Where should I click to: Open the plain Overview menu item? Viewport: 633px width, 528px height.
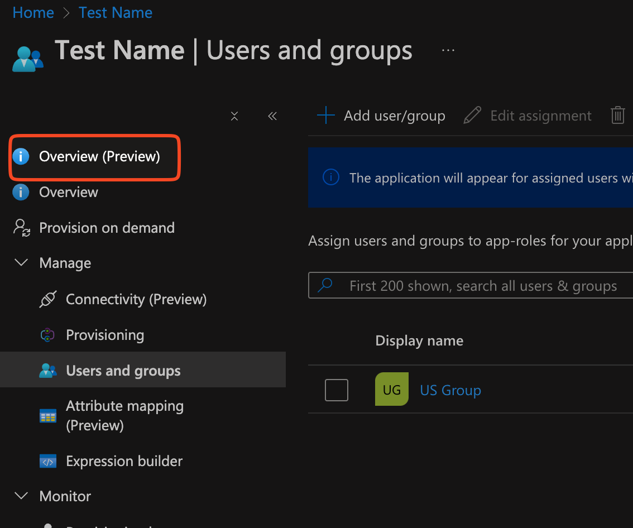[68, 193]
